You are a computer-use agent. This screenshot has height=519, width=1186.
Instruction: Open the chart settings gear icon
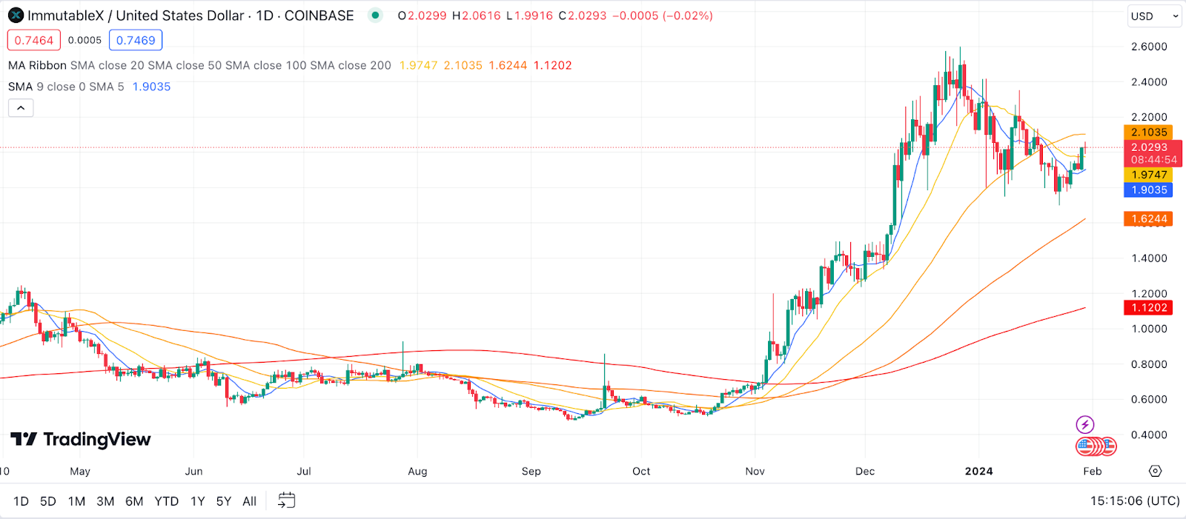pos(1155,471)
